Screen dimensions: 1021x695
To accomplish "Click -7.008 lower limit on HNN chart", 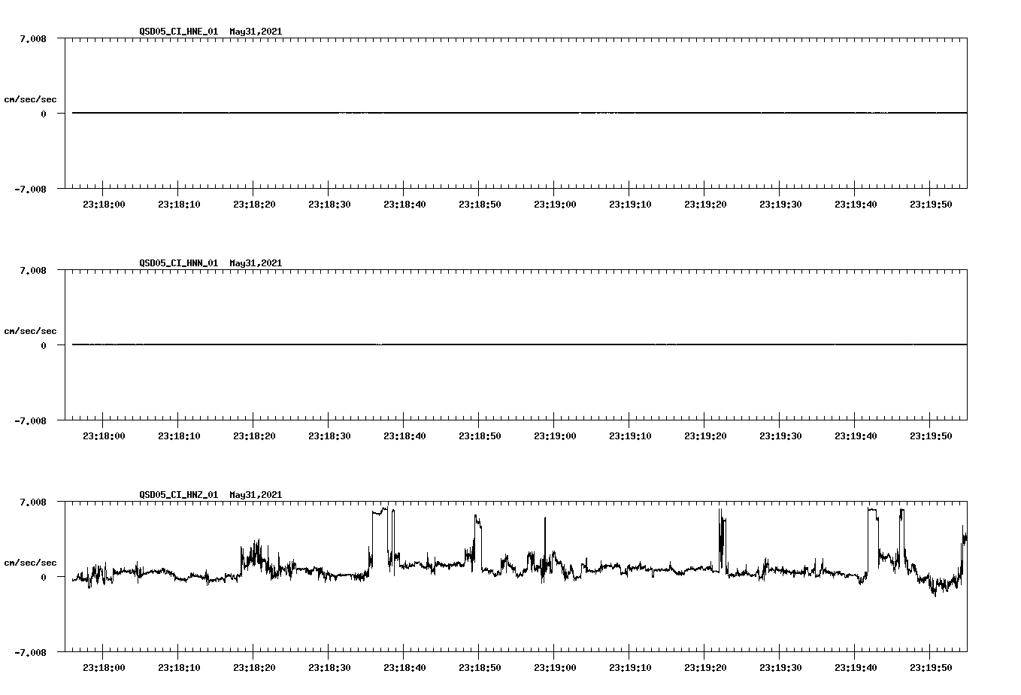I will pos(30,421).
